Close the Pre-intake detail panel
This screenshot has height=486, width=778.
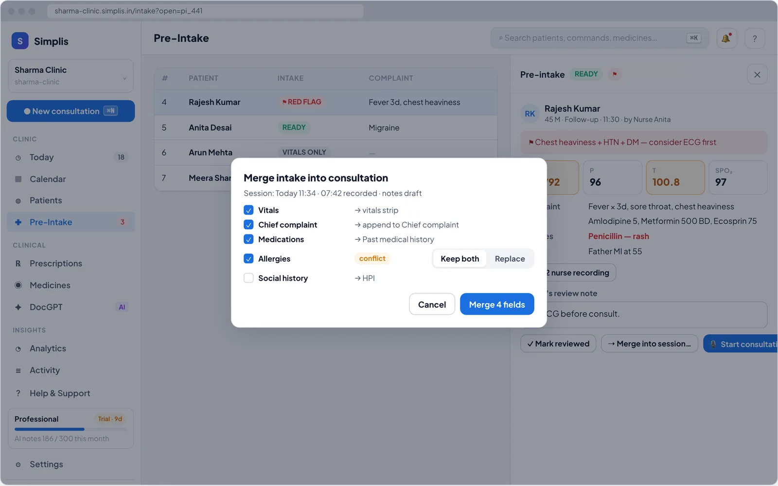tap(757, 75)
